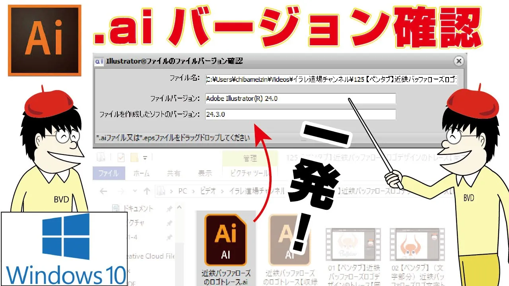Expand the chevron after ビデオ breadcrumb
Image resolution: width=509 pixels, height=286 pixels.
pos(222,191)
